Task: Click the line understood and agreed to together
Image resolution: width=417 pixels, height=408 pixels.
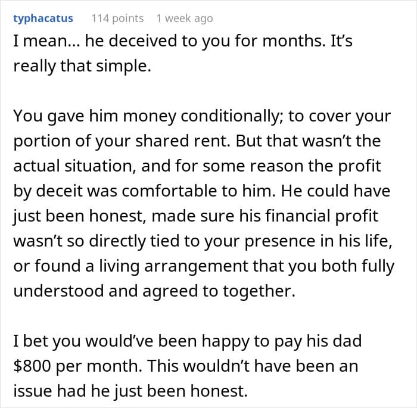Action: click(154, 291)
